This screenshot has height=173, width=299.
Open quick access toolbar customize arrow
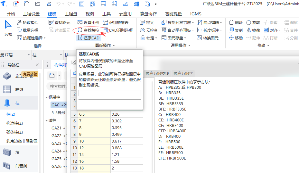tap(155, 4)
